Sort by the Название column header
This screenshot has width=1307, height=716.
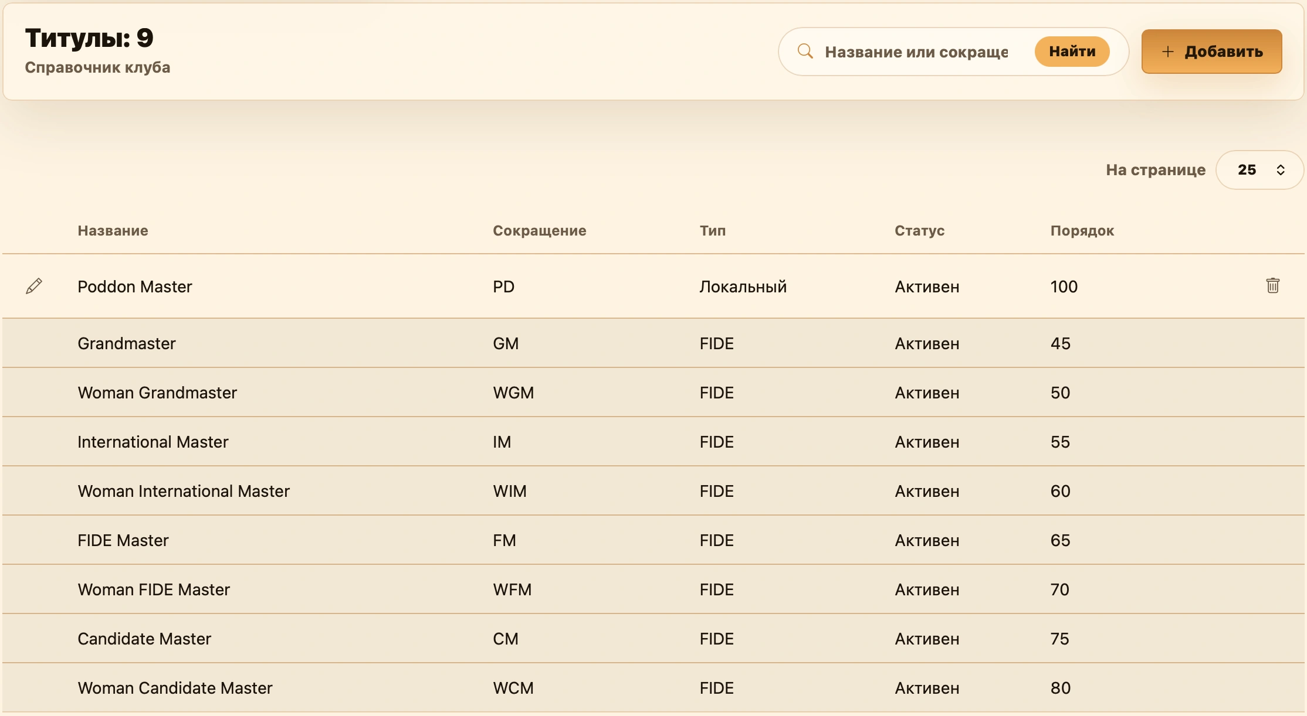[113, 230]
